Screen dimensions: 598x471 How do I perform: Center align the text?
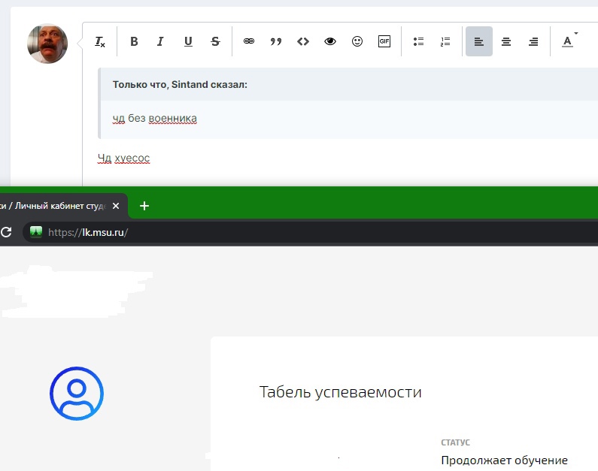[x=506, y=42]
